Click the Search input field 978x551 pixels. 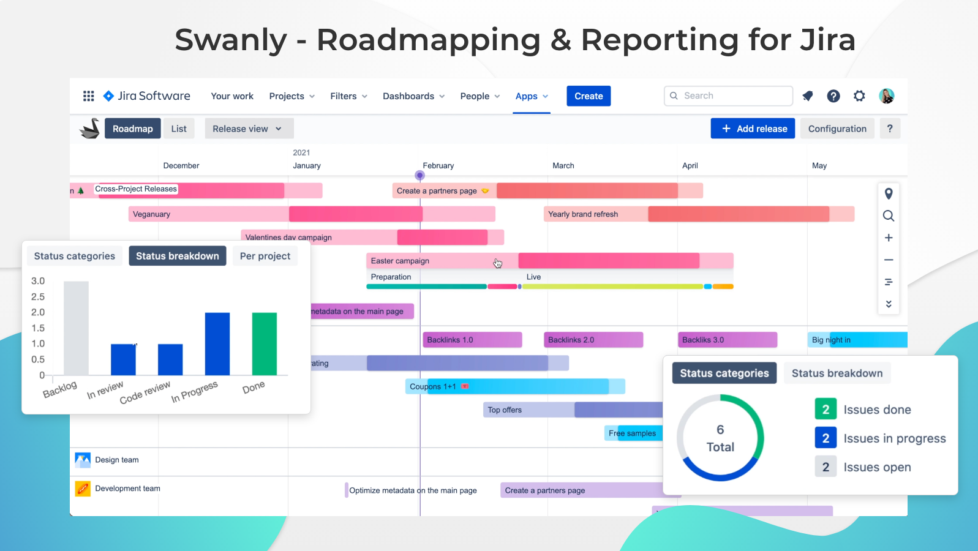(728, 96)
